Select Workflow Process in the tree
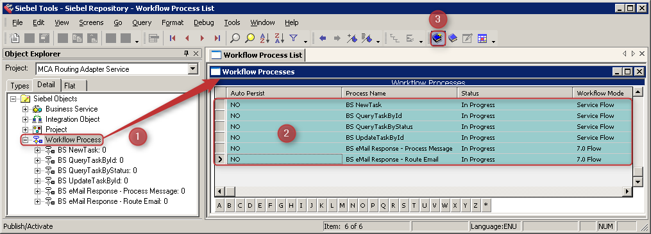Viewport: 651px width, 234px height. coord(73,140)
